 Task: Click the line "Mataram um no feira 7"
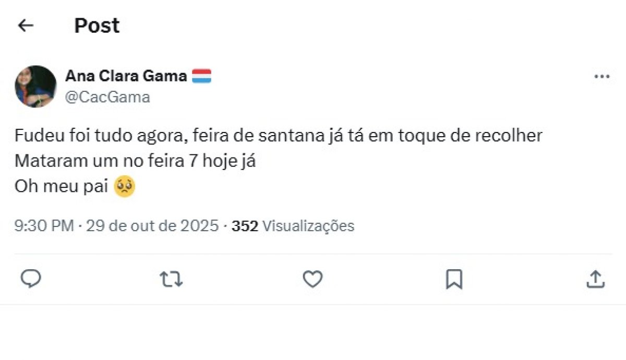(x=135, y=161)
